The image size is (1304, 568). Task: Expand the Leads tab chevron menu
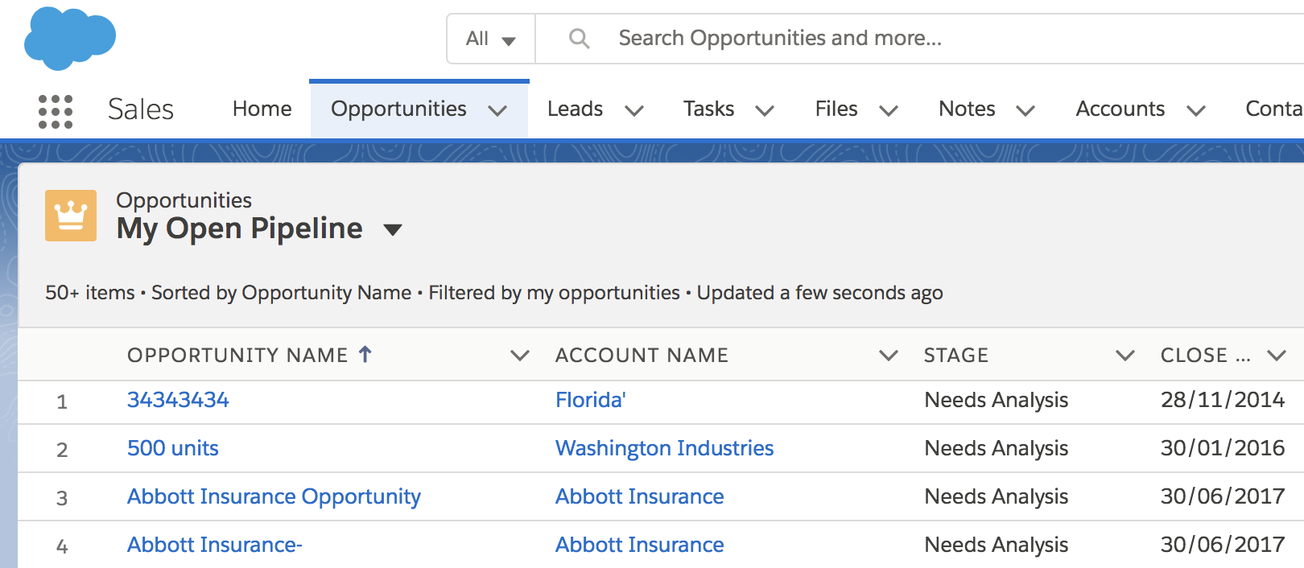[x=634, y=110]
